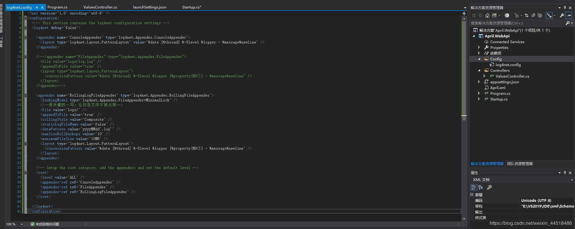Click the editor vertical scrollbar thumb

(x=464, y=71)
